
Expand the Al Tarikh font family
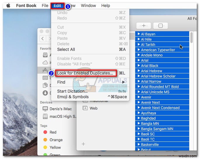click(139, 44)
